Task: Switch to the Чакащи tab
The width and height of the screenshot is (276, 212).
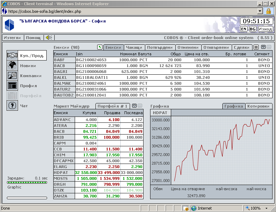Action: point(134,47)
